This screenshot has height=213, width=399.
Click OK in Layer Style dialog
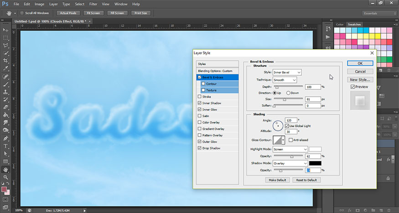[x=360, y=63]
